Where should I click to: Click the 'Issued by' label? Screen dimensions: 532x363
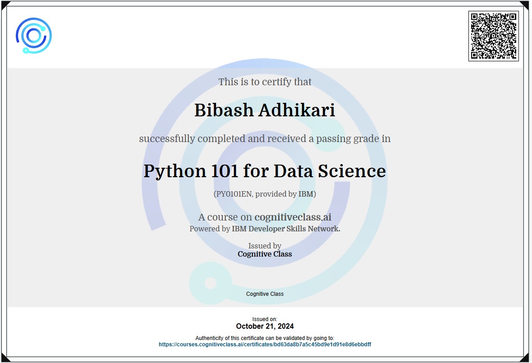point(265,246)
